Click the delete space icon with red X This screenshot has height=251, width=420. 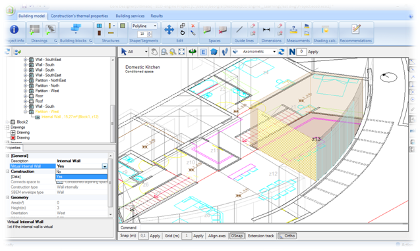(222, 30)
